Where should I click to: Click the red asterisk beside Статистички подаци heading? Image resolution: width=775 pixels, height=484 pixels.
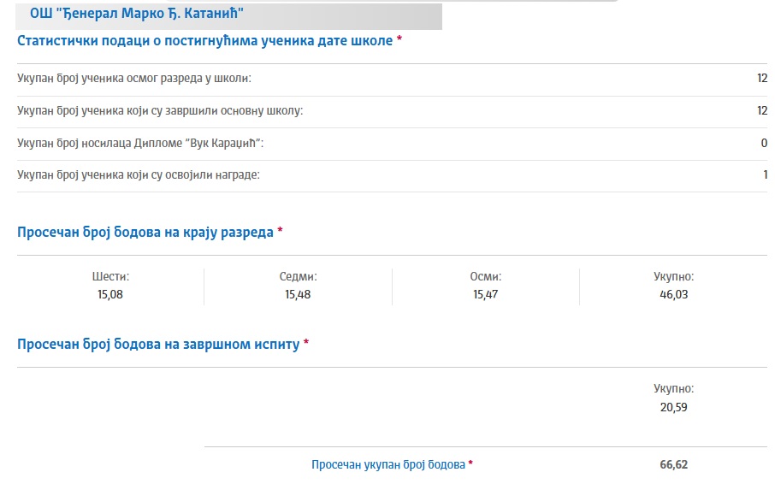(399, 38)
